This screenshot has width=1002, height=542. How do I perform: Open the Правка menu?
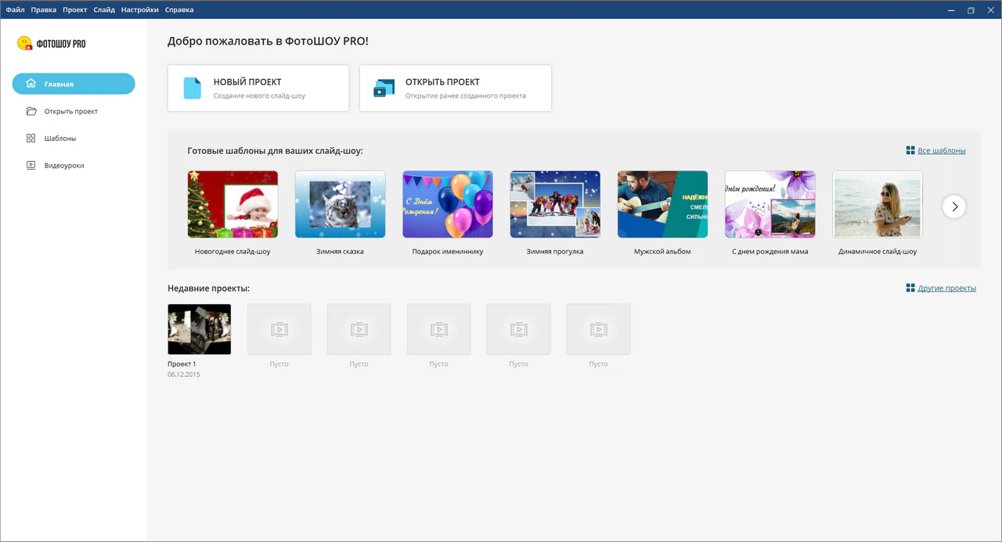coord(44,10)
